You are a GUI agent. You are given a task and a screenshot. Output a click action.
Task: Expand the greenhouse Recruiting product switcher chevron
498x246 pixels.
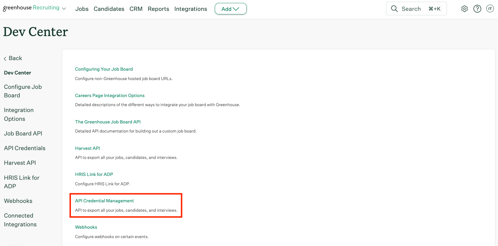click(x=64, y=9)
